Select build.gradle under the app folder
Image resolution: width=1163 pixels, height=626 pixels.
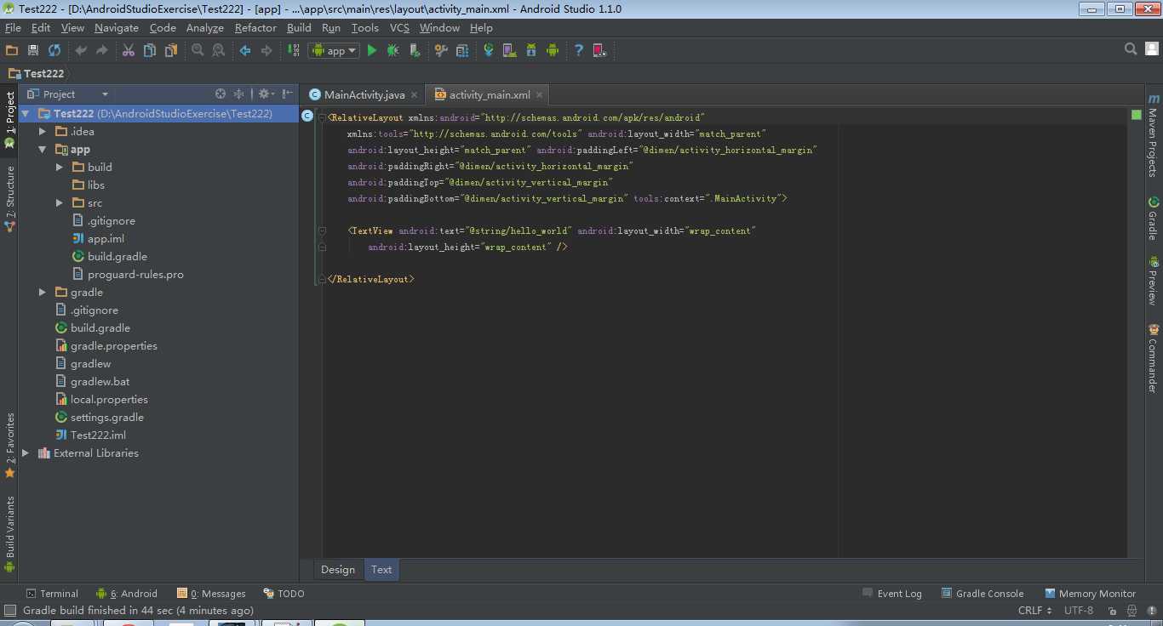pos(110,256)
